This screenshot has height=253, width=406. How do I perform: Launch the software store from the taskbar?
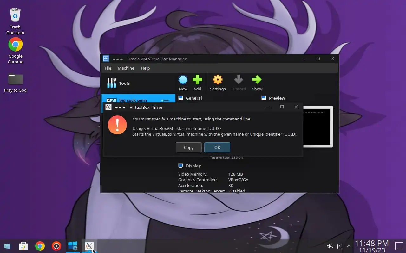[x=23, y=246]
